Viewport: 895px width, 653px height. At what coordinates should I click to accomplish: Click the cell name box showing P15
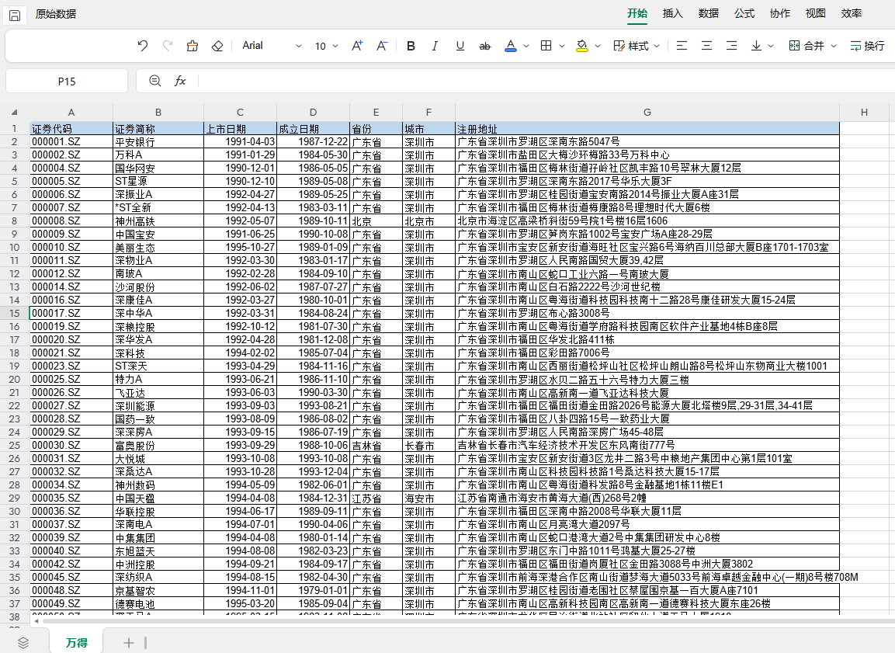(x=67, y=81)
